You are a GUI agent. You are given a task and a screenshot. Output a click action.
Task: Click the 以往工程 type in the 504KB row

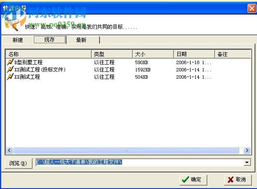(x=104, y=77)
